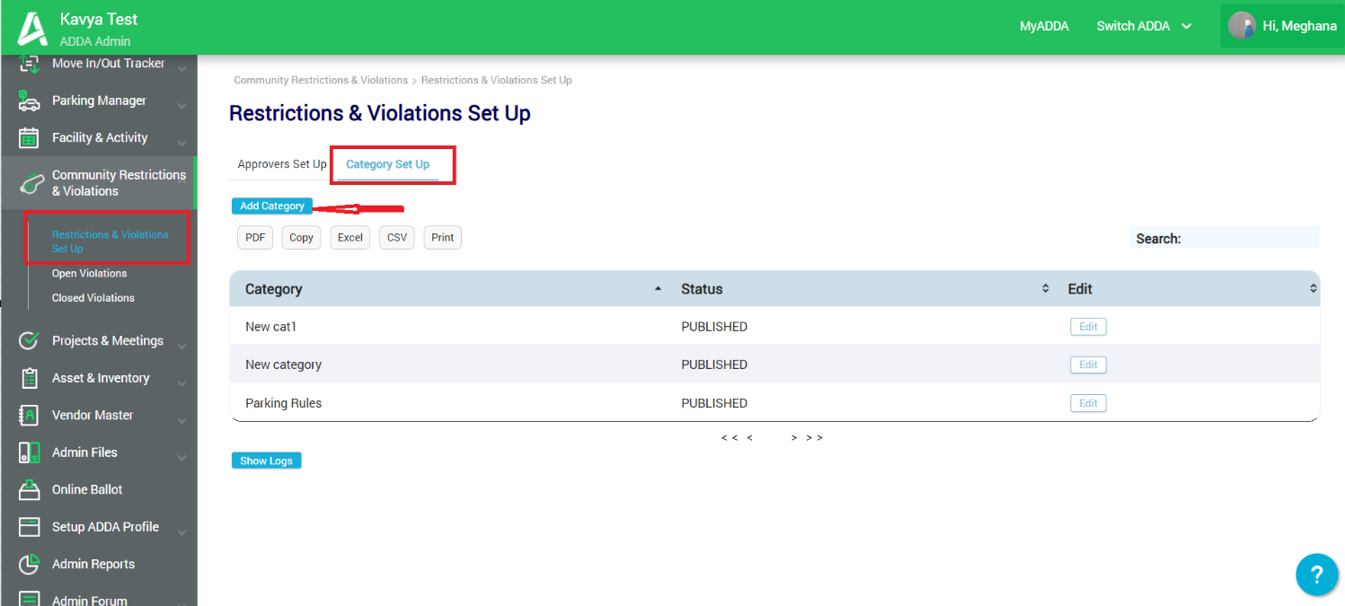The width and height of the screenshot is (1345, 606).
Task: Expand Move In/Out Tracker chevron
Action: pyautogui.click(x=181, y=68)
